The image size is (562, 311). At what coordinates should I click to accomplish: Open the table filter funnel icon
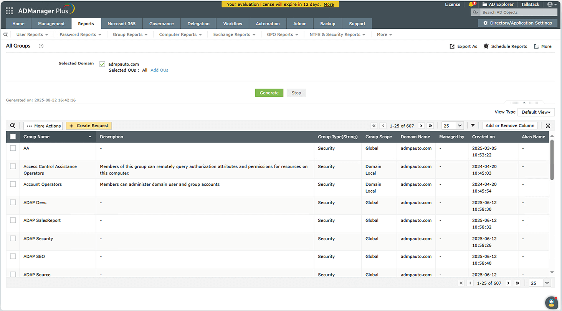473,126
